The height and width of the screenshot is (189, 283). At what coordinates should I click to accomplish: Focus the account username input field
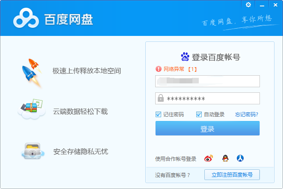[x=207, y=81]
